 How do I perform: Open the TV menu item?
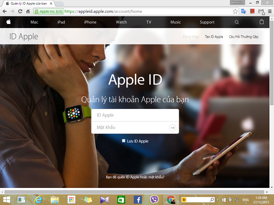[149, 22]
